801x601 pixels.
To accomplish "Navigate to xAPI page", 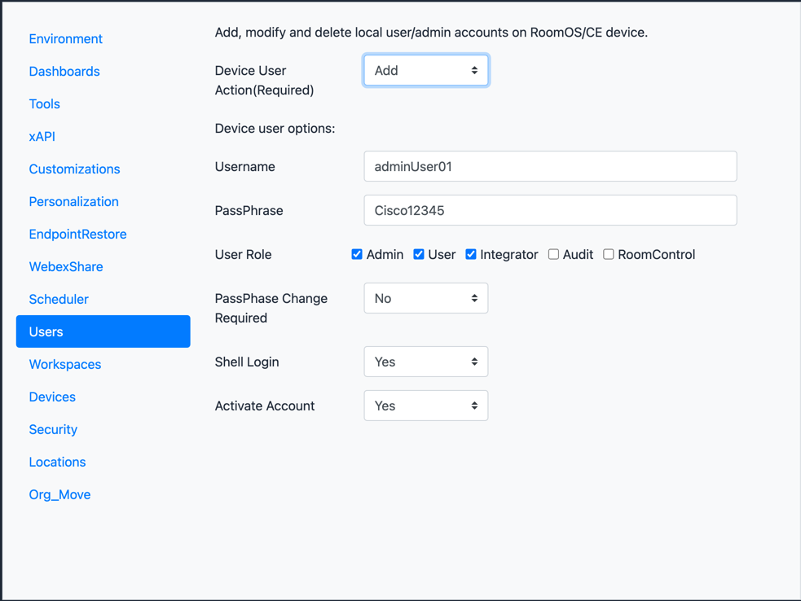I will (x=42, y=137).
